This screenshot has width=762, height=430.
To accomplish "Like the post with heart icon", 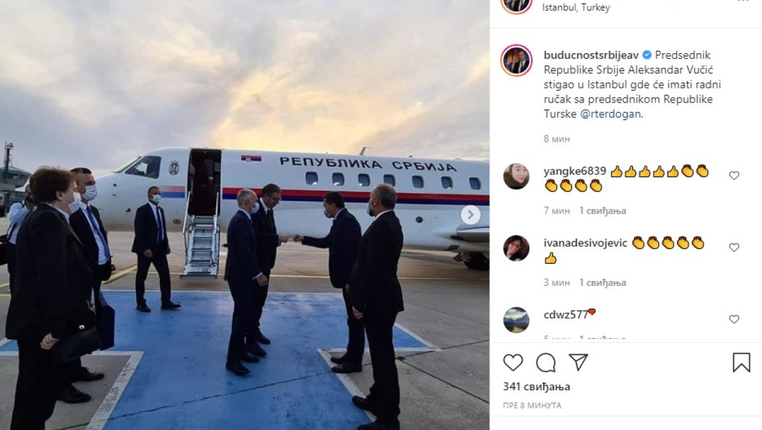I will click(513, 362).
